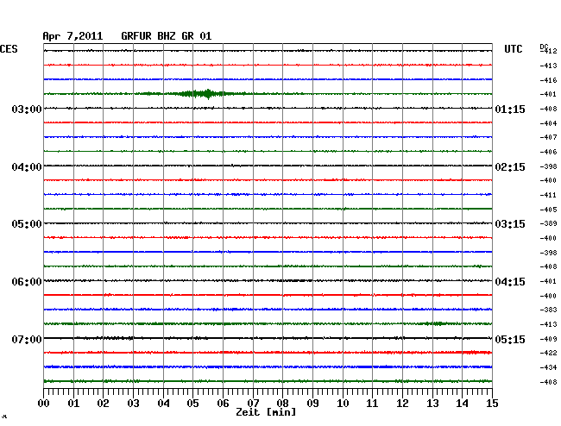Screen dimensions: 561x426
Task: Click the UTC time label "03:15"
Action: point(510,224)
